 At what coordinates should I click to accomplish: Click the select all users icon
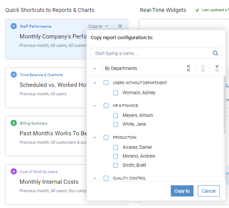tap(189, 68)
